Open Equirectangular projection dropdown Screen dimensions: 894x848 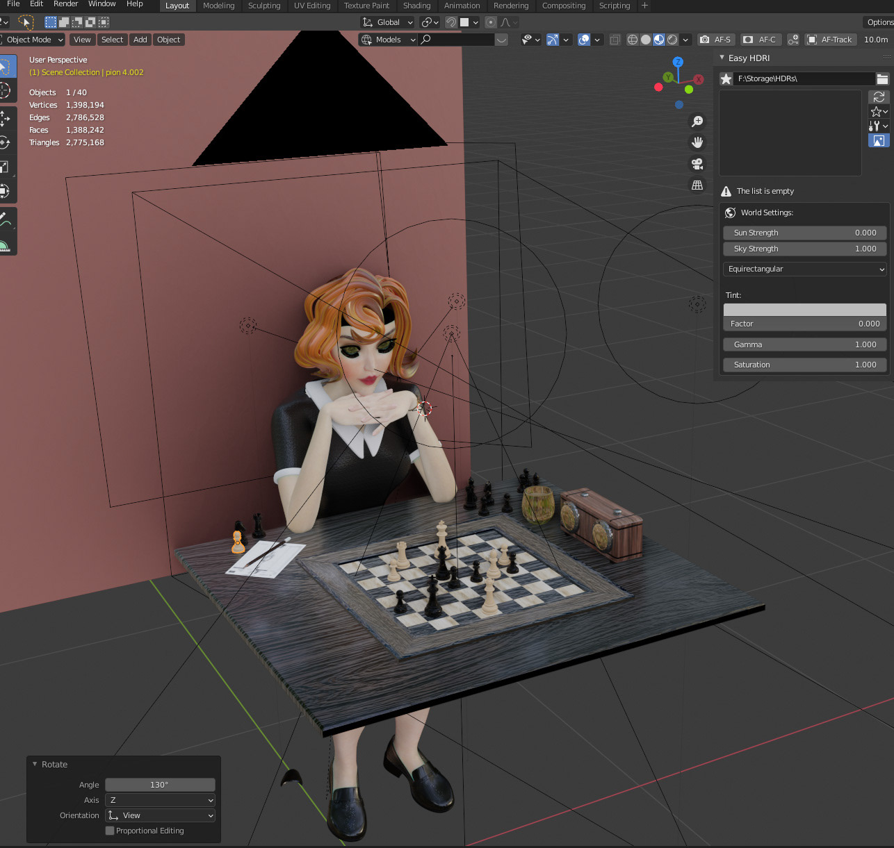tap(805, 269)
